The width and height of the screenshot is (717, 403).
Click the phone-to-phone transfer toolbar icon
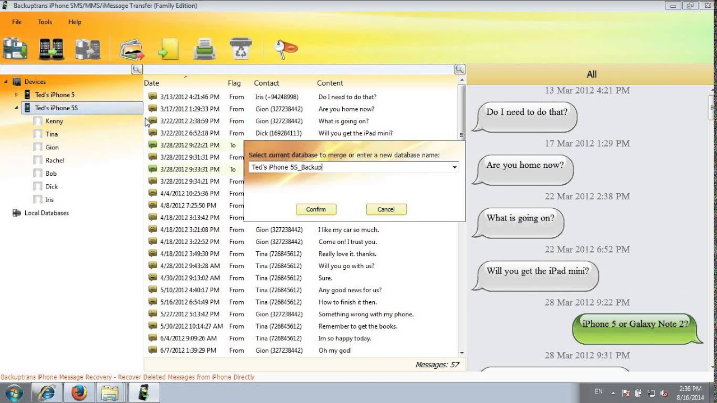(x=51, y=49)
